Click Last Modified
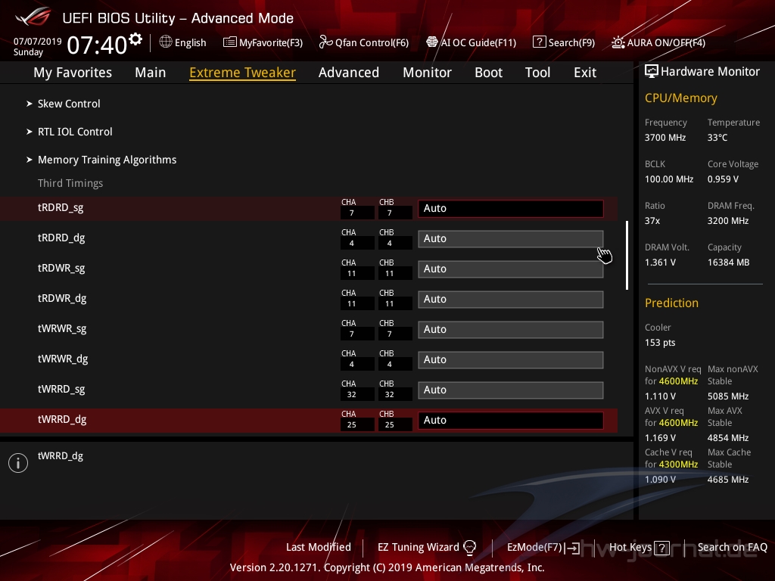The width and height of the screenshot is (775, 581). pos(319,548)
